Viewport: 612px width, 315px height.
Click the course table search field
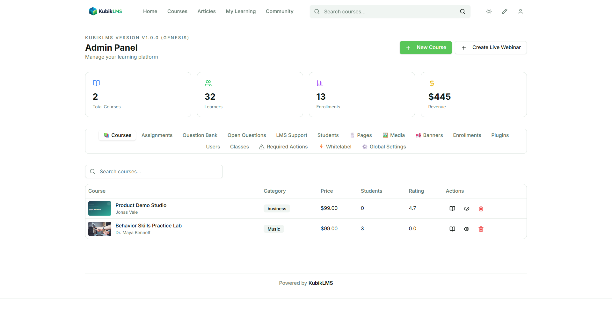tap(154, 172)
